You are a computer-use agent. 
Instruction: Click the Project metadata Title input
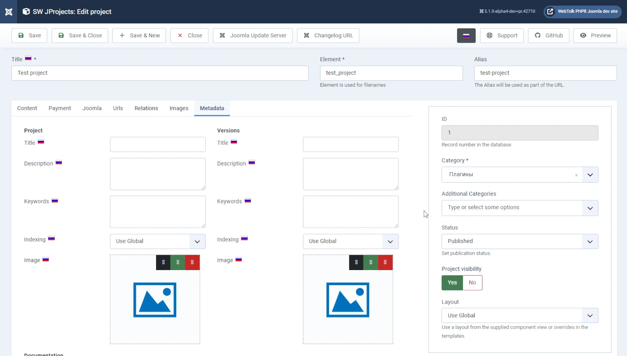(158, 145)
